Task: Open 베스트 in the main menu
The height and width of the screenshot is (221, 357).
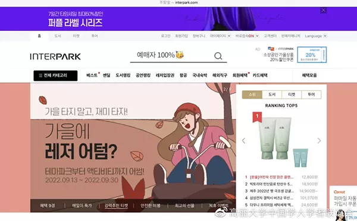Action: (92, 75)
